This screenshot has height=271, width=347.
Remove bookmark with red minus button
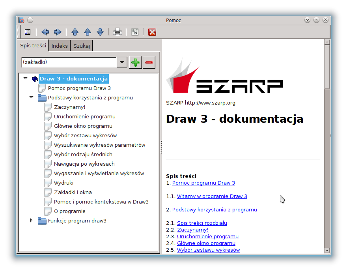(x=149, y=62)
